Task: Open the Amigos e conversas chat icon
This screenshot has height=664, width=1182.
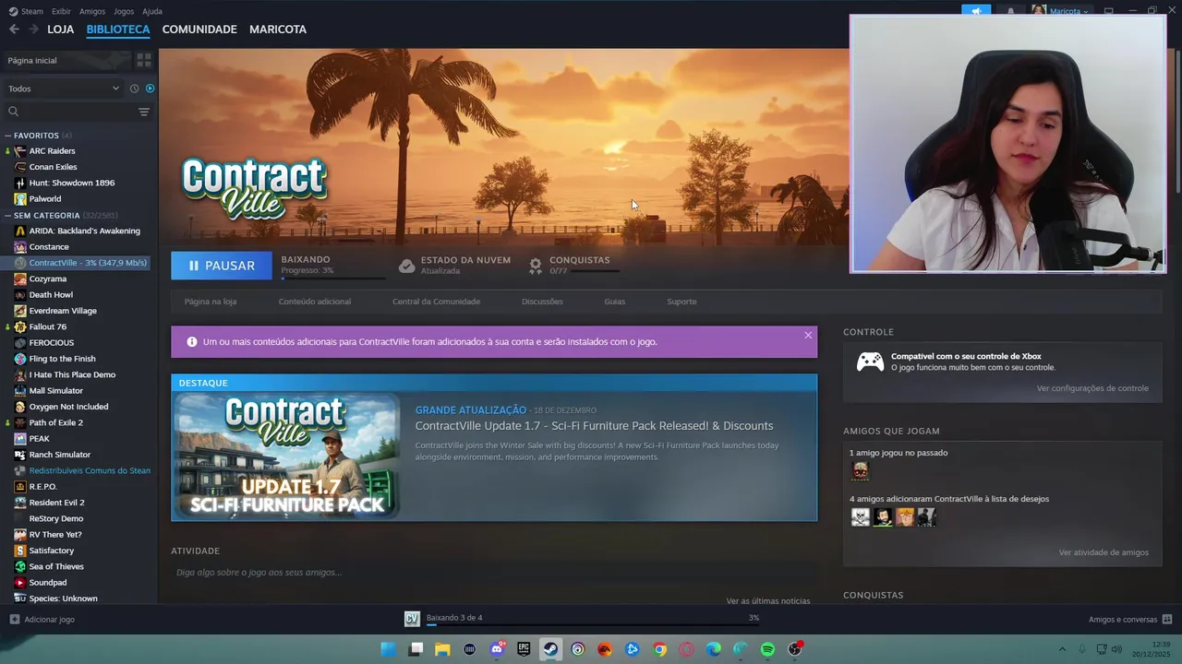Action: tap(1167, 619)
